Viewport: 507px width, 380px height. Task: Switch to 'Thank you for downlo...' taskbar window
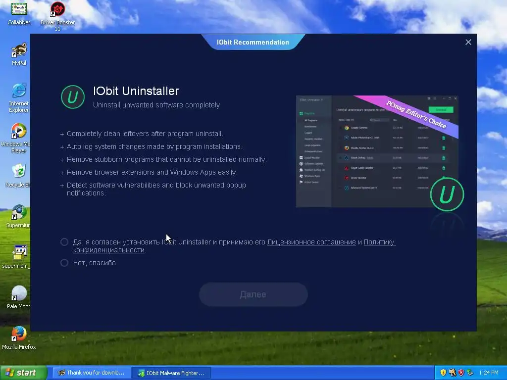pos(91,373)
